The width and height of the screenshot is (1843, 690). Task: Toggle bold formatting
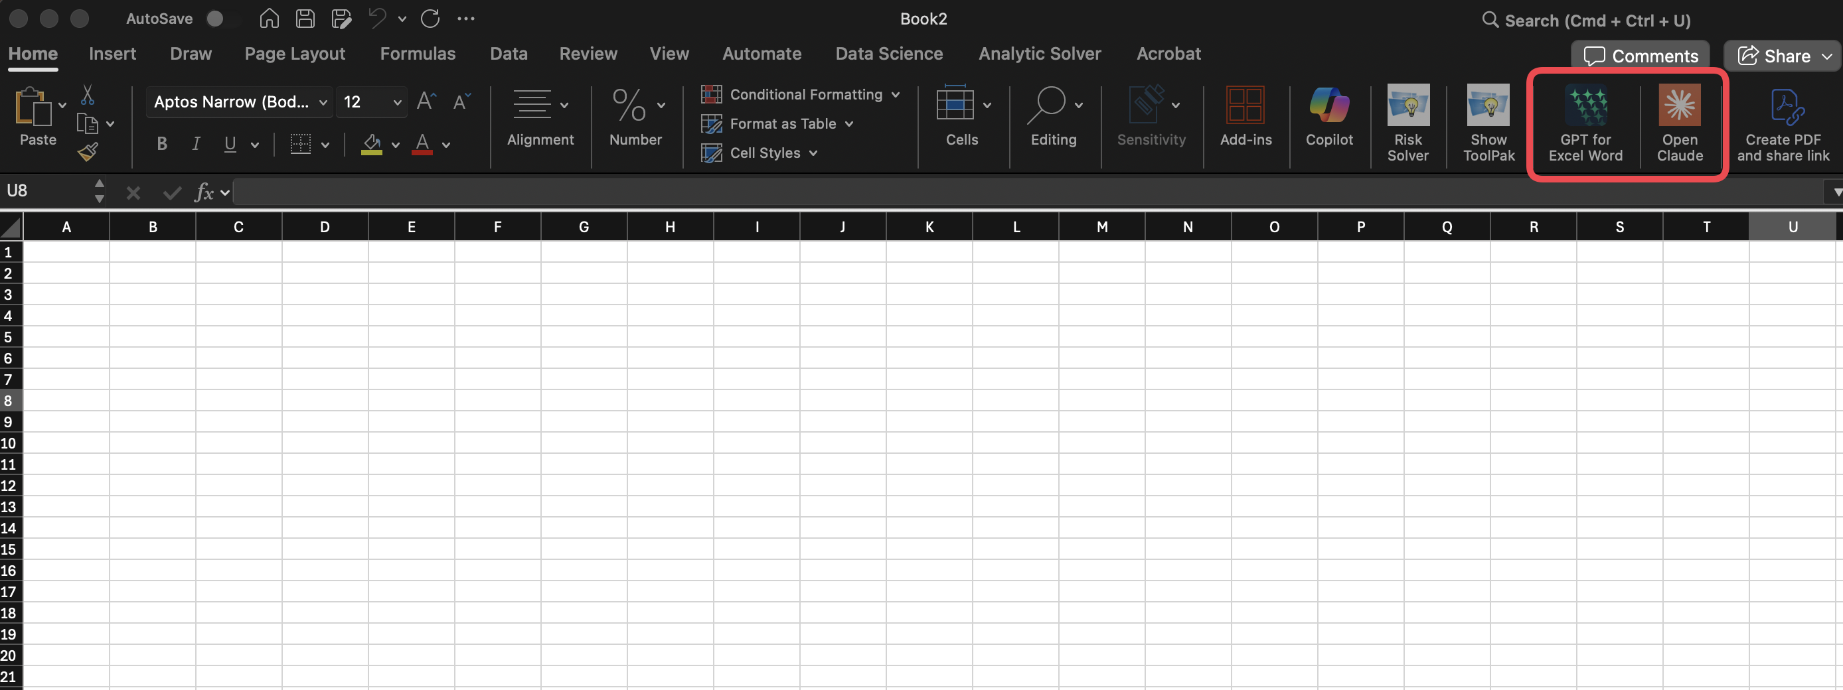[x=162, y=144]
